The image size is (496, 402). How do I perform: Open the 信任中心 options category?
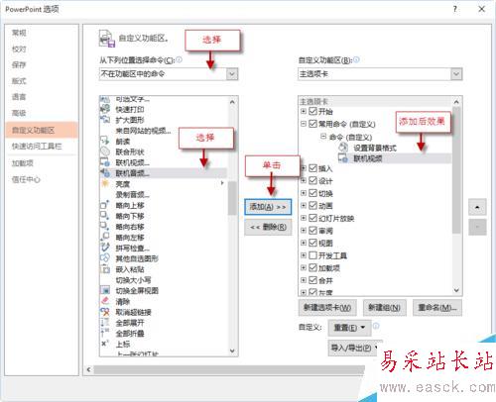click(x=26, y=179)
